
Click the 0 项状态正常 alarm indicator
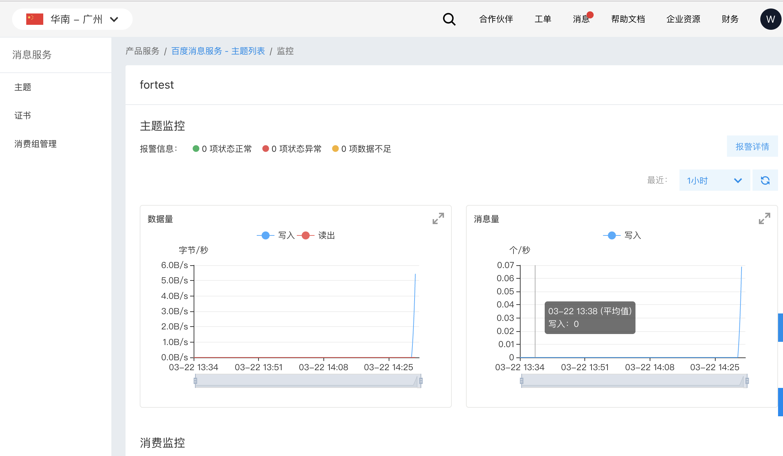222,149
